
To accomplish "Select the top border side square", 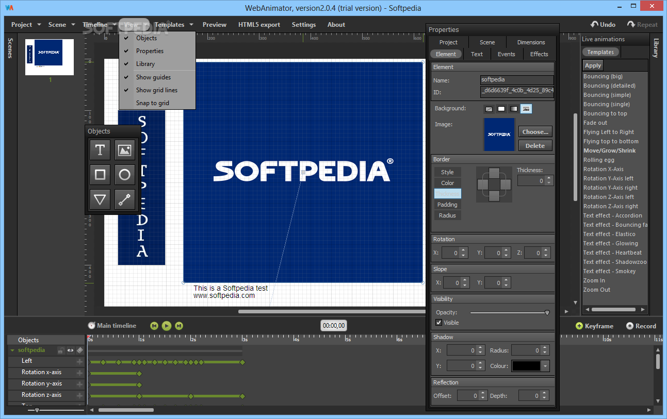I will [x=494, y=173].
